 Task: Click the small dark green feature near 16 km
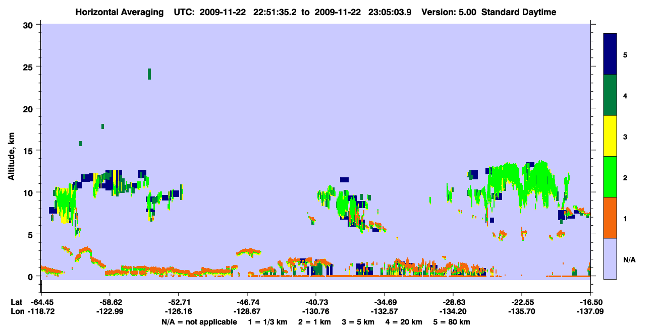[80, 144]
